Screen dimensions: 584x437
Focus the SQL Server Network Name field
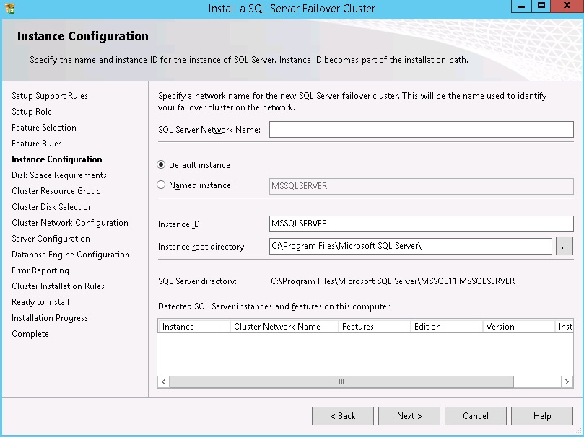click(422, 129)
